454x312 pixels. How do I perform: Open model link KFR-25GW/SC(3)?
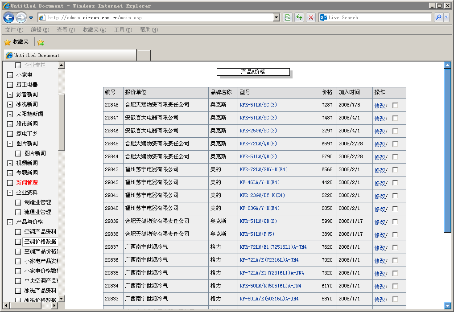(x=258, y=131)
